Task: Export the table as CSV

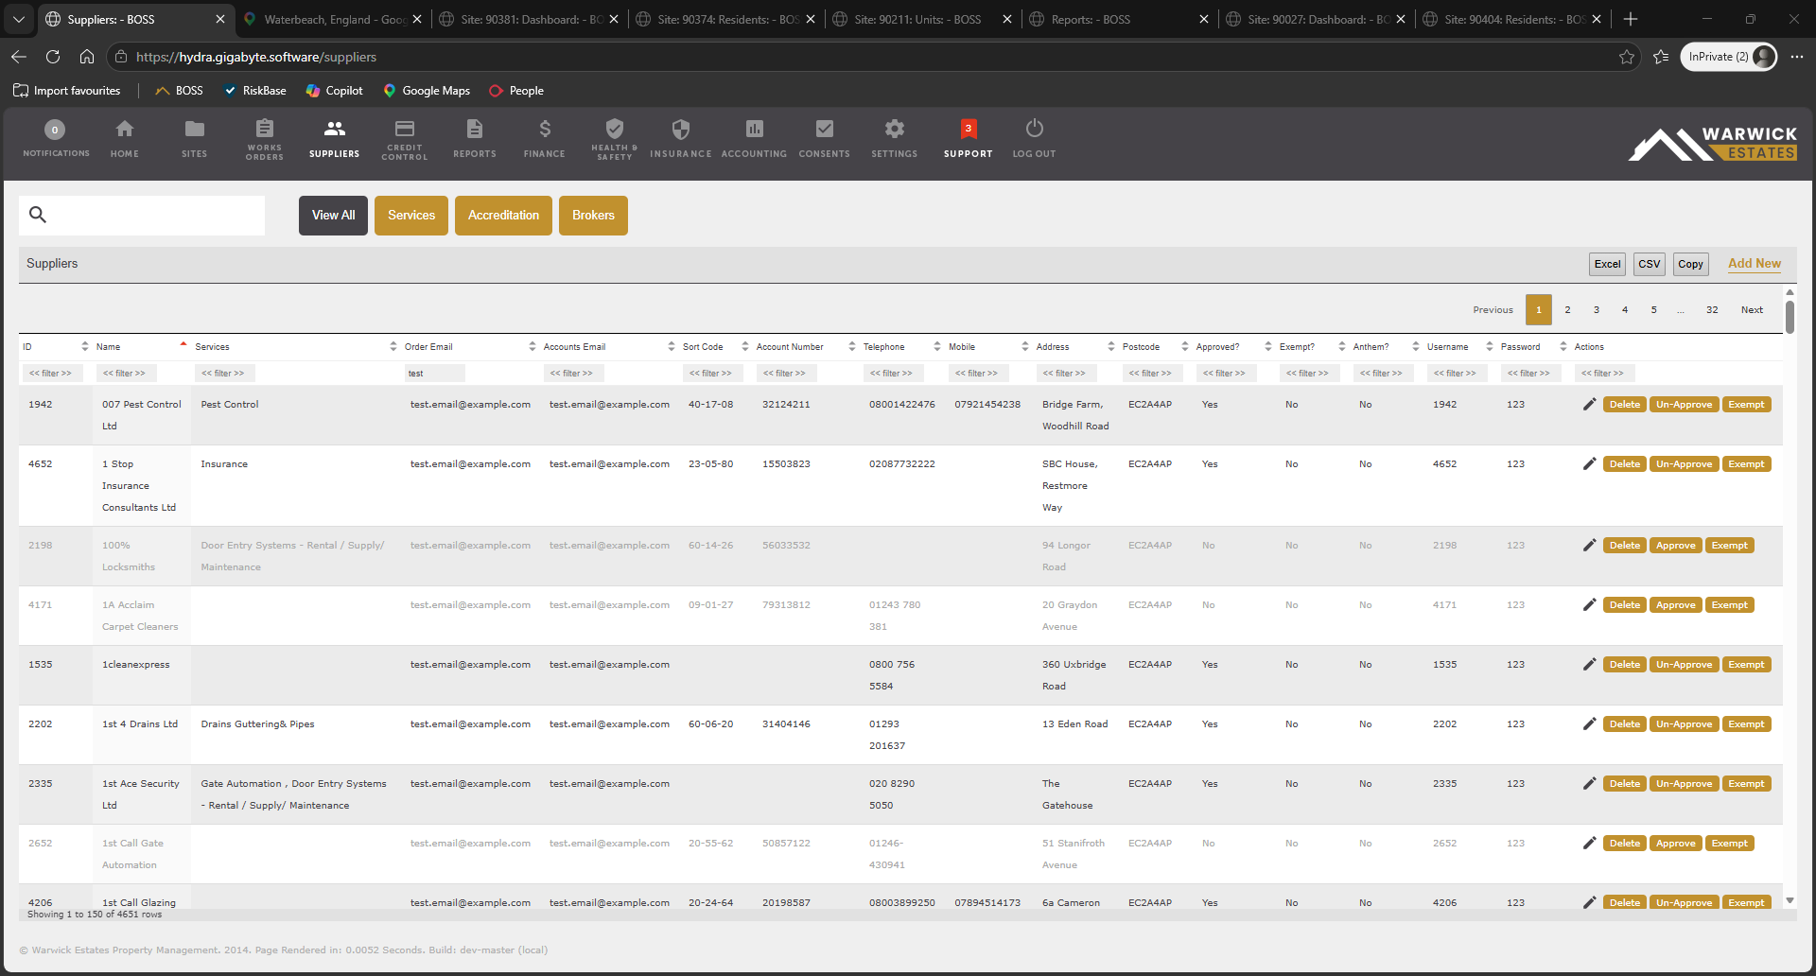Action: point(1650,264)
